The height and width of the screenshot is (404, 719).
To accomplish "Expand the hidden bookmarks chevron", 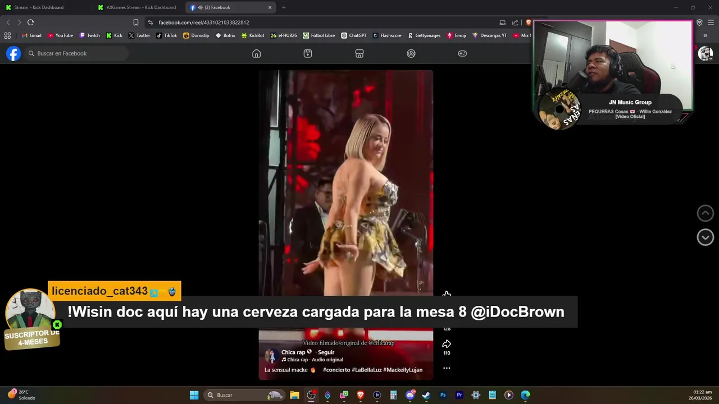I will coord(705,35).
